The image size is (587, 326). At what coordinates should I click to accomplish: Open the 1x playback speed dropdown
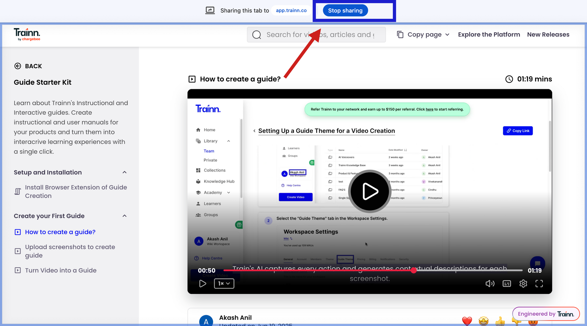click(224, 283)
